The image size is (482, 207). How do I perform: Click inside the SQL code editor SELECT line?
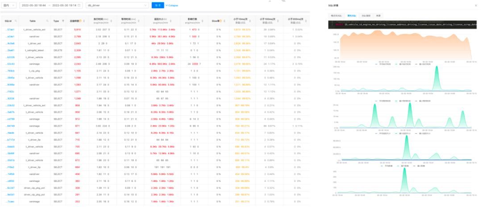(403, 25)
